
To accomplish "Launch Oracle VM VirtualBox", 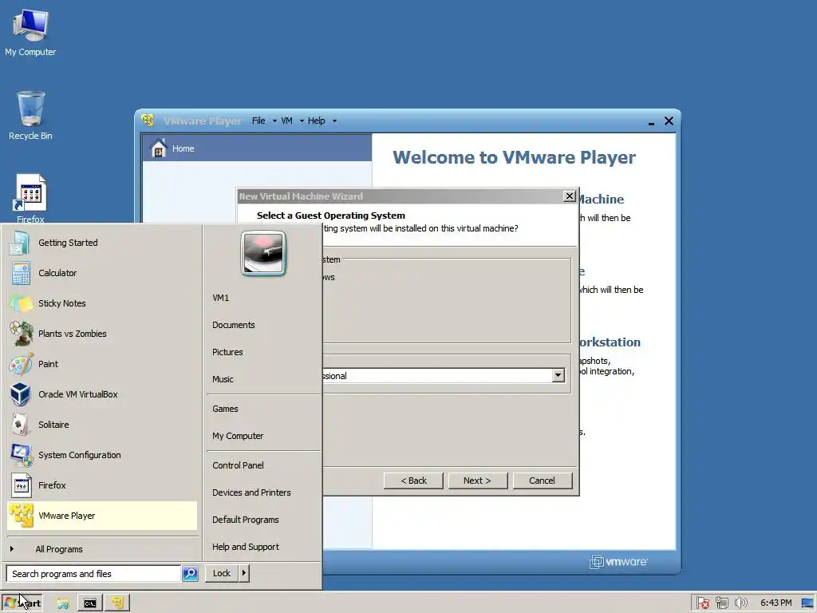I will coord(102,394).
